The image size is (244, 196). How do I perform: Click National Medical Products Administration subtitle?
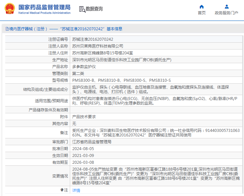(x=44, y=13)
